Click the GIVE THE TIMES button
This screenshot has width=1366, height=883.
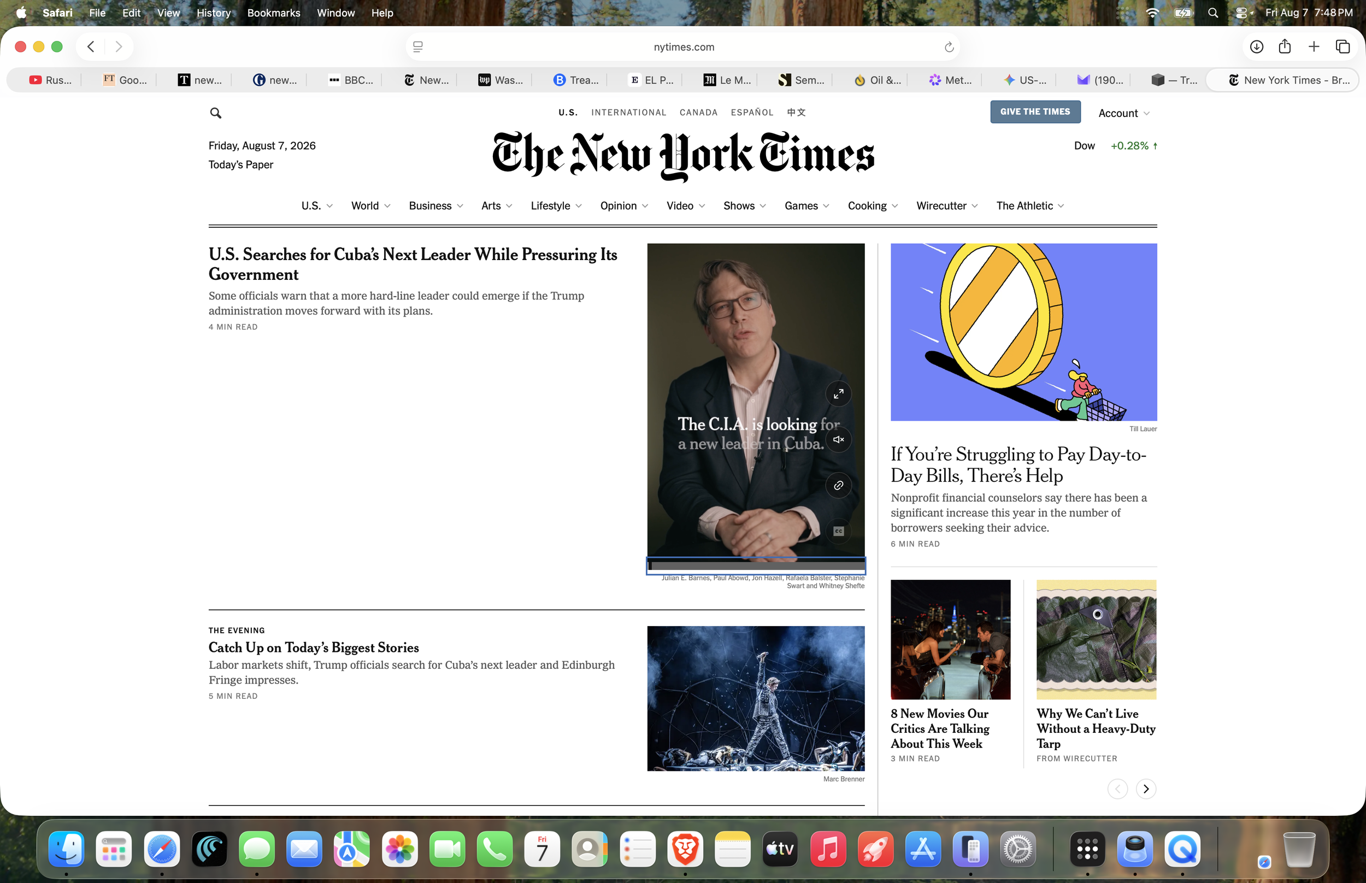pos(1035,112)
